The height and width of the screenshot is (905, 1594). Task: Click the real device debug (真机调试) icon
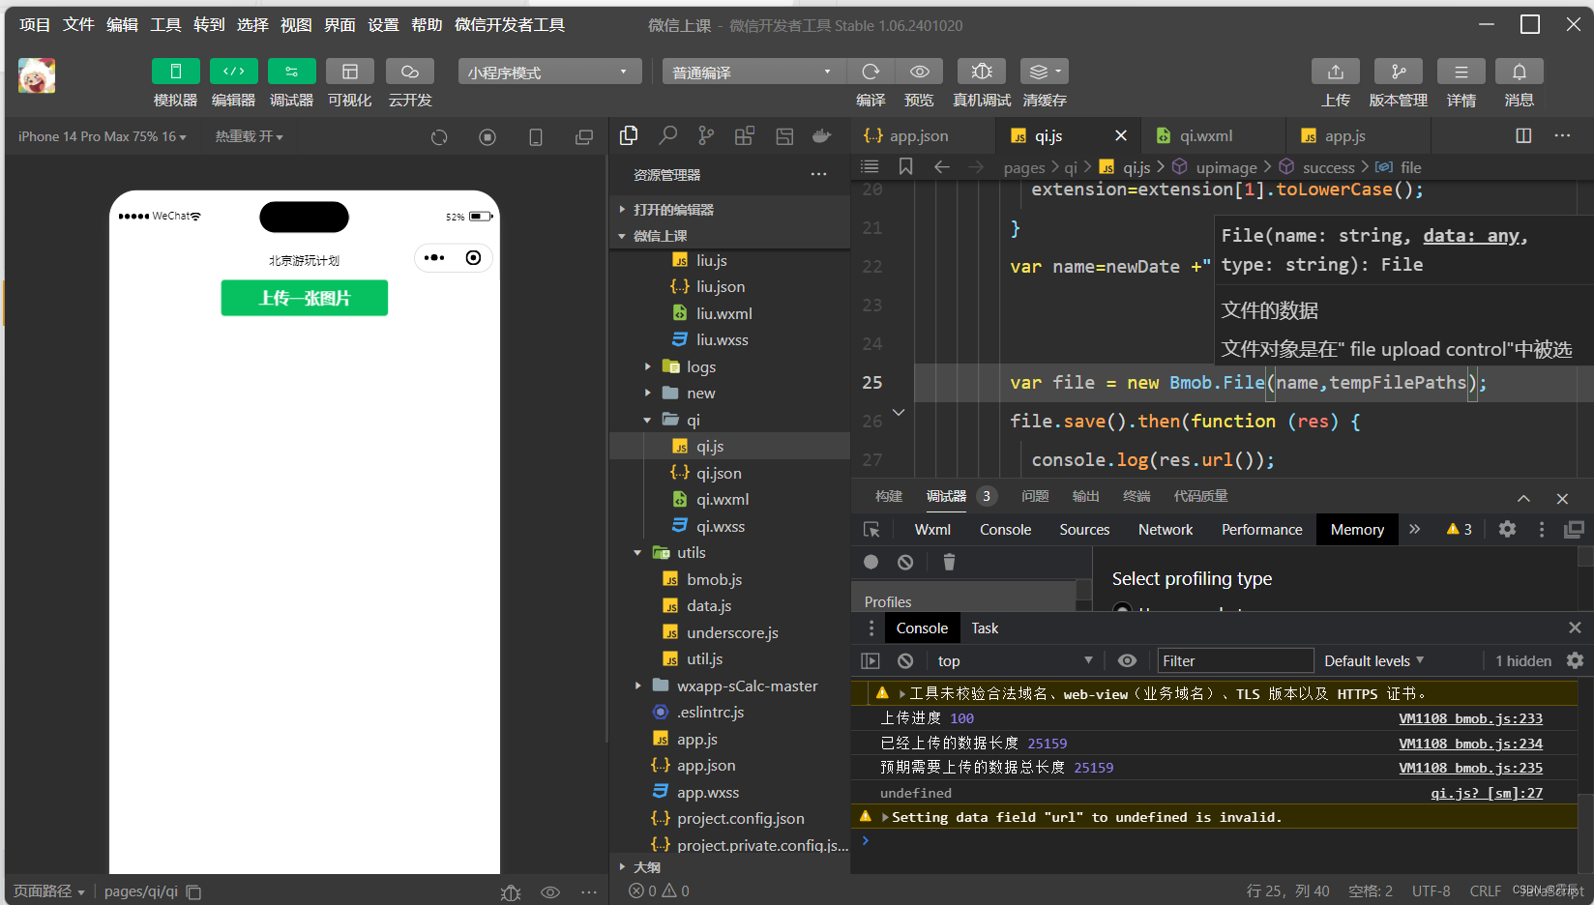pyautogui.click(x=982, y=72)
